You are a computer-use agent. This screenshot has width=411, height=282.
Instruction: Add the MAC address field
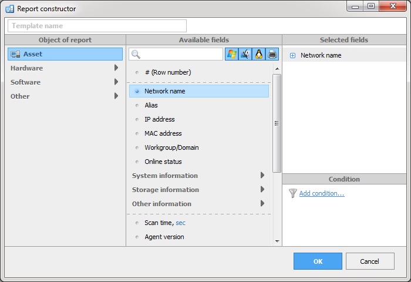pyautogui.click(x=199, y=133)
